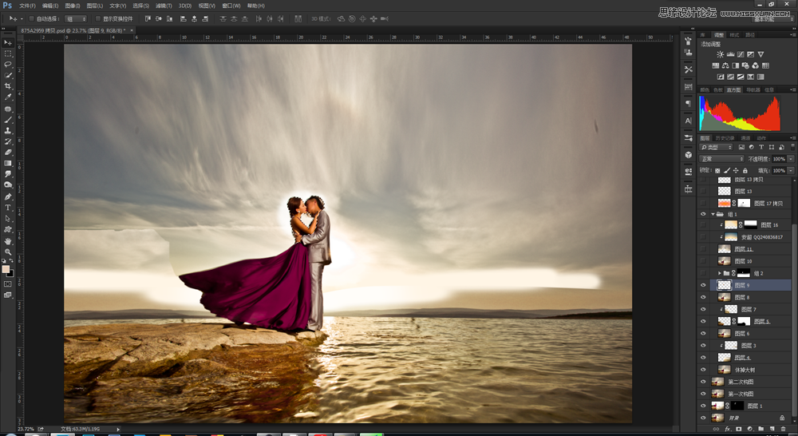Open the blend mode 正常 dropdown
The width and height of the screenshot is (798, 436).
click(x=721, y=159)
